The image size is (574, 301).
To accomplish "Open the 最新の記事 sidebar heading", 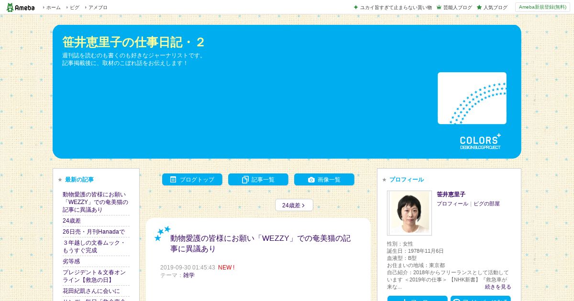I will tap(79, 180).
